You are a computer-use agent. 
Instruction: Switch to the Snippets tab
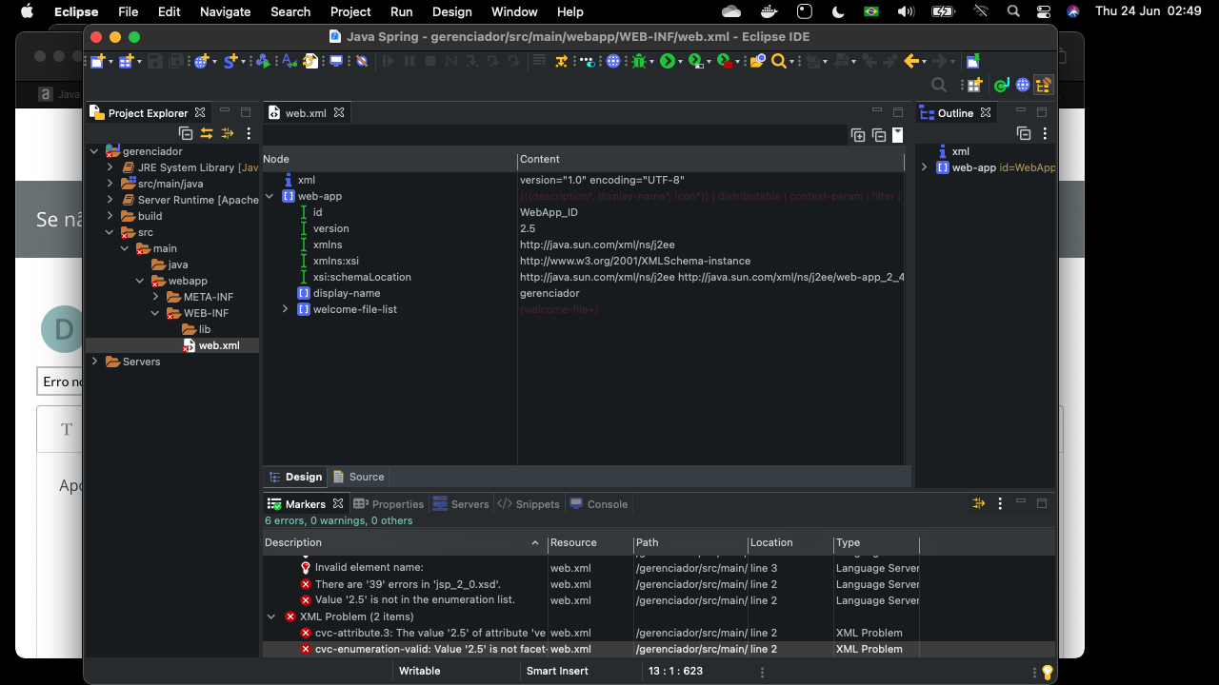click(x=529, y=504)
